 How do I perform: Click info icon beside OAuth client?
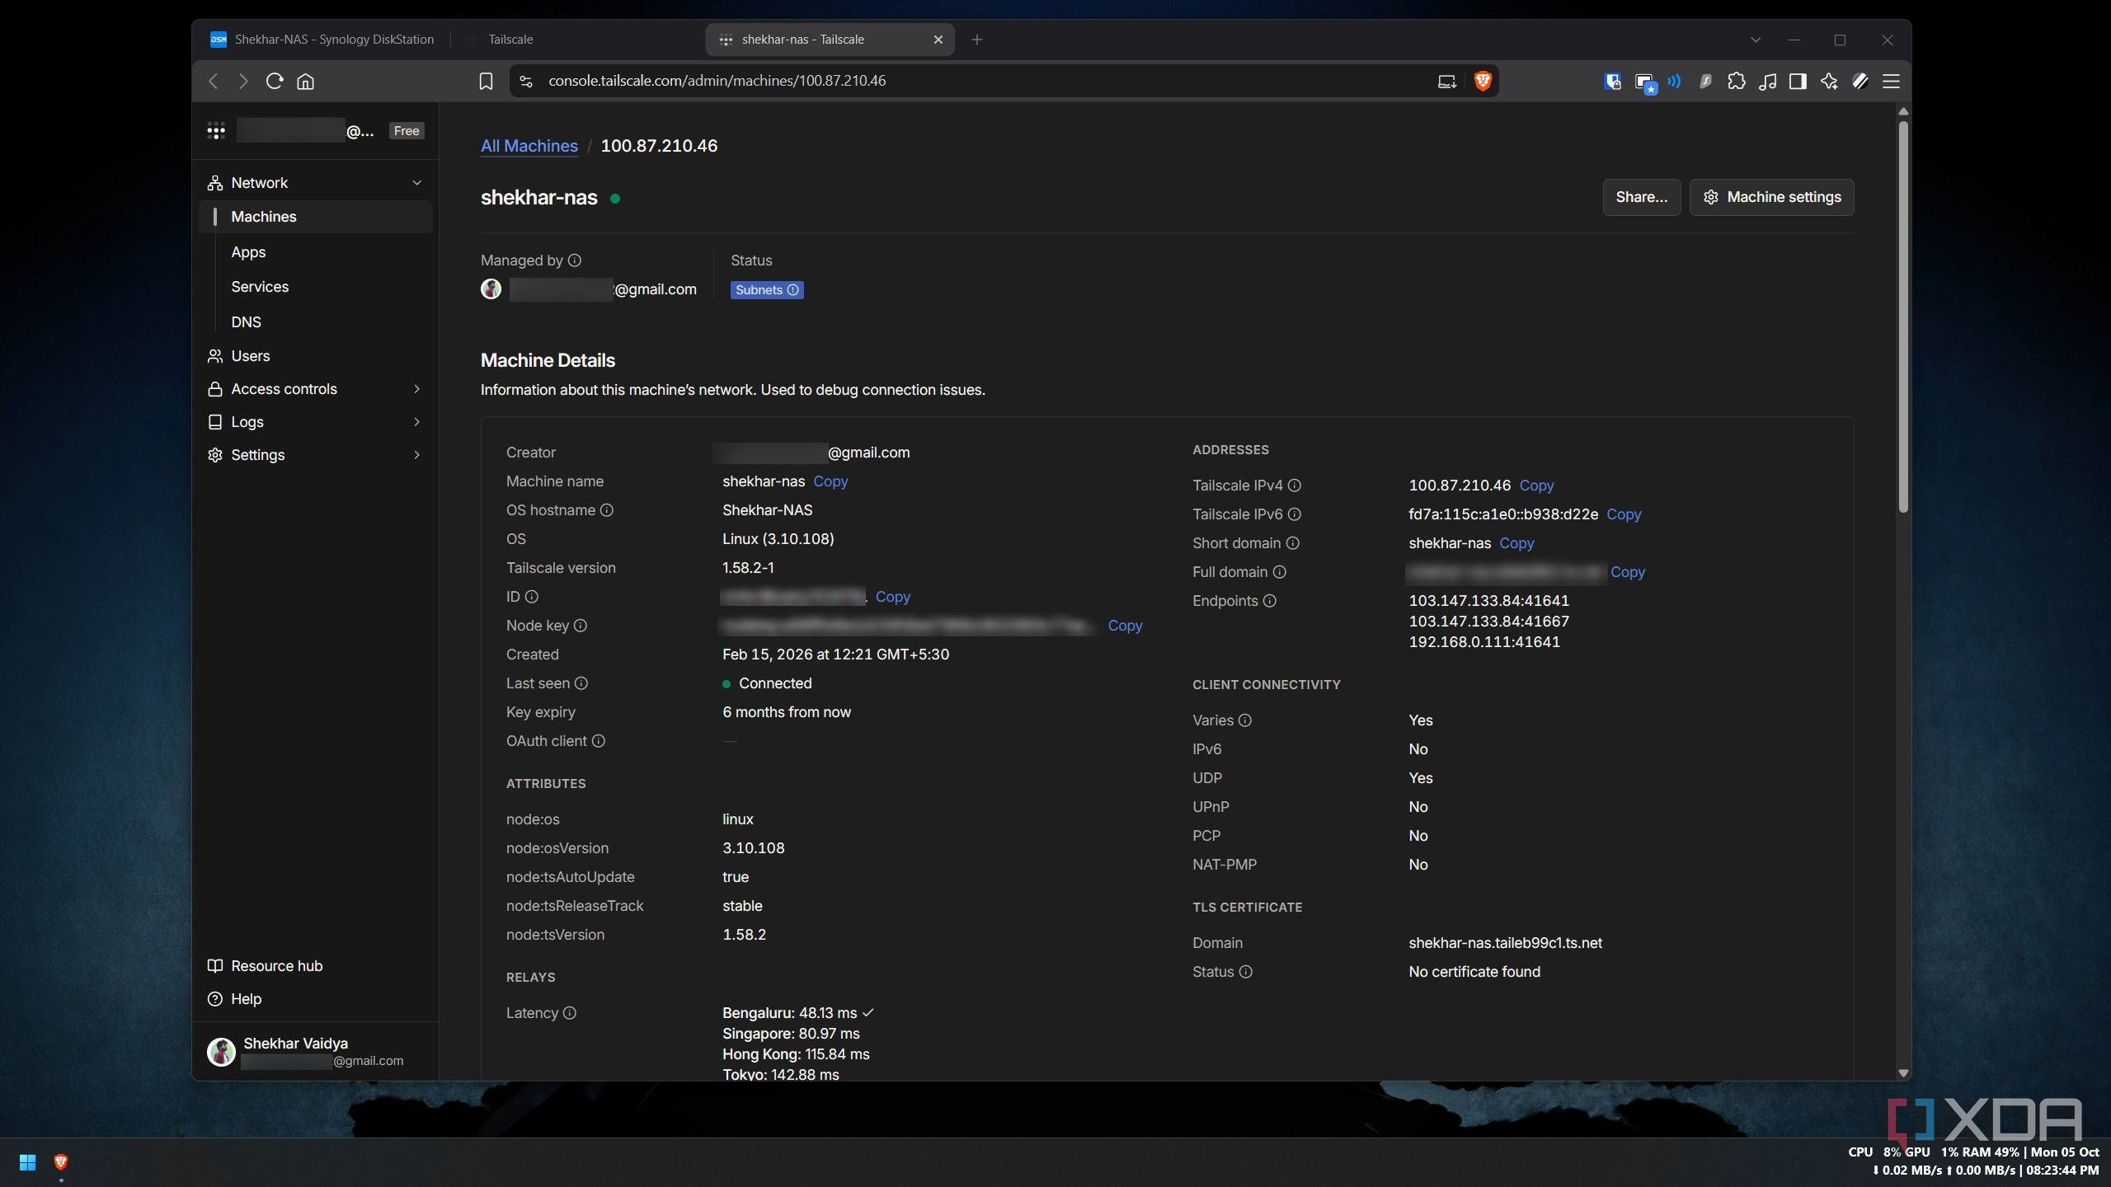coord(599,741)
